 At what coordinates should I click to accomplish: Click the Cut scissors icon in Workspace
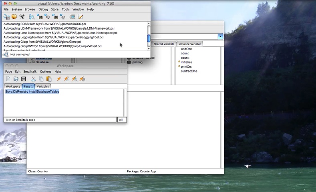(x=34, y=79)
